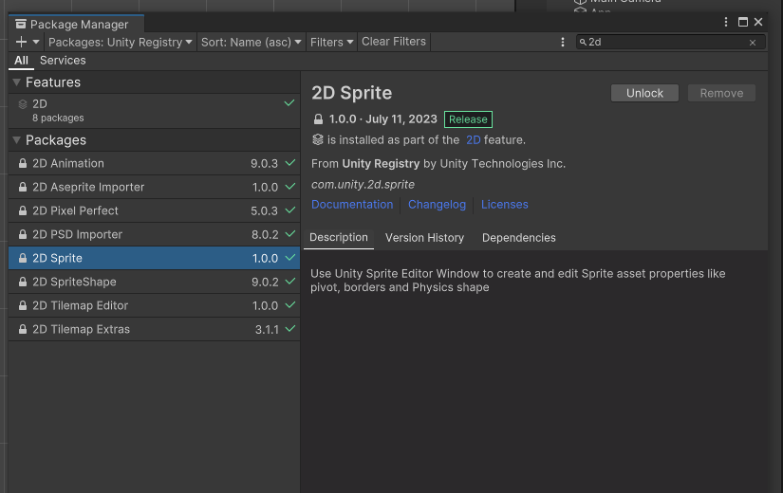Click the lock icon on 2D PSD Importer
The width and height of the screenshot is (783, 493).
[23, 234]
